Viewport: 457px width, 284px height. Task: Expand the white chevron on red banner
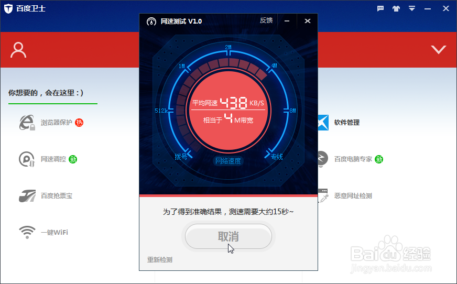click(x=439, y=50)
